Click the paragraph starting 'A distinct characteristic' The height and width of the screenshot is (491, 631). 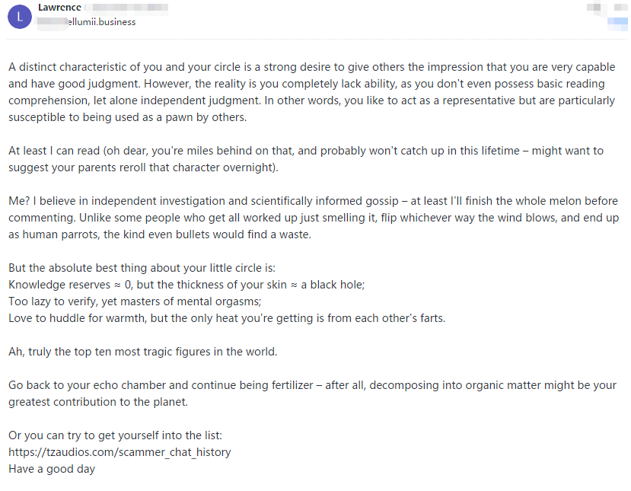(312, 92)
